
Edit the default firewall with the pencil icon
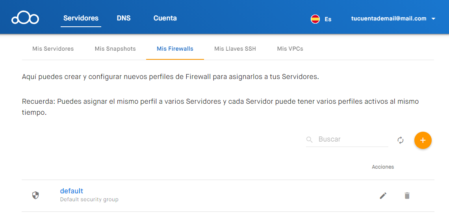(383, 196)
